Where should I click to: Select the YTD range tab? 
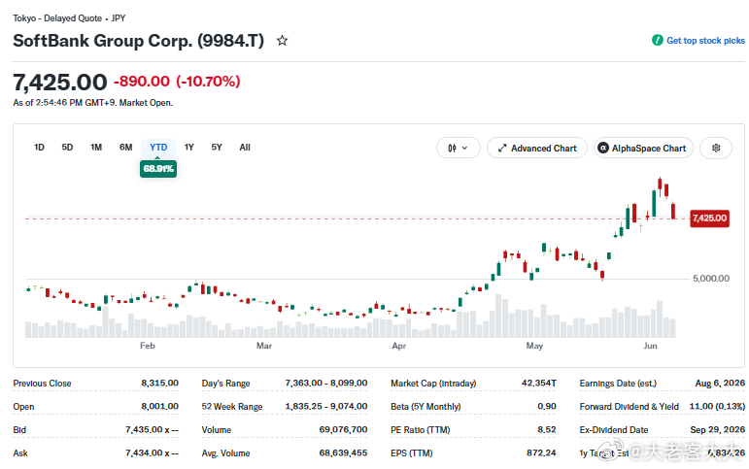coord(158,147)
